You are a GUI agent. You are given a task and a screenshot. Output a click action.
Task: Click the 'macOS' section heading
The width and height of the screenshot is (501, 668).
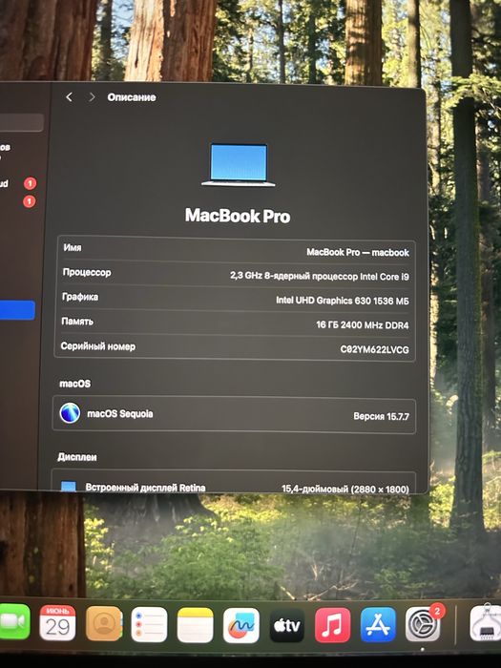pos(75,384)
